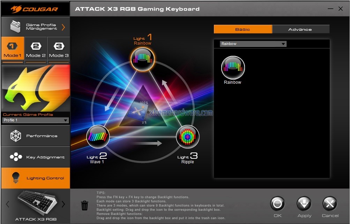350x224 pixels.
Task: Switch to Mode 2
Action: coord(36,50)
